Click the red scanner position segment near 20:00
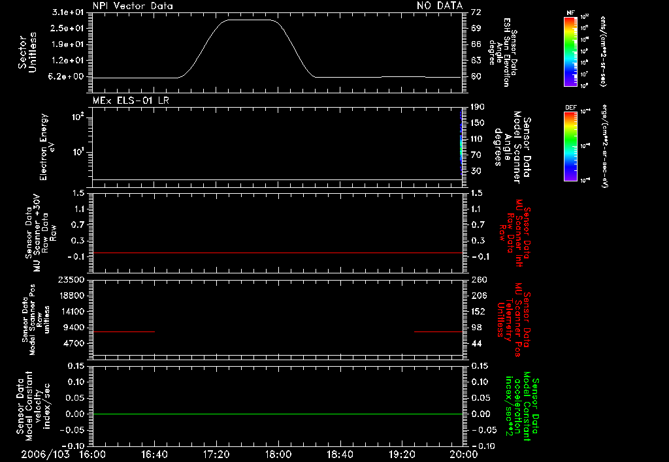 tap(438, 331)
